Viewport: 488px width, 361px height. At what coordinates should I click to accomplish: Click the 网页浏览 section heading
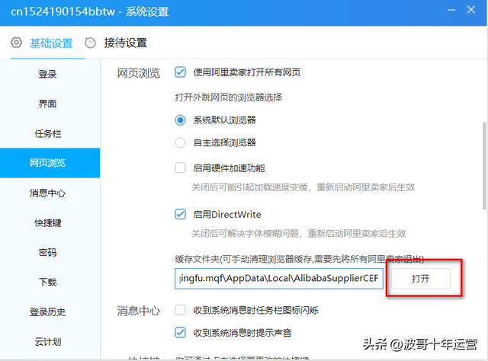(139, 73)
